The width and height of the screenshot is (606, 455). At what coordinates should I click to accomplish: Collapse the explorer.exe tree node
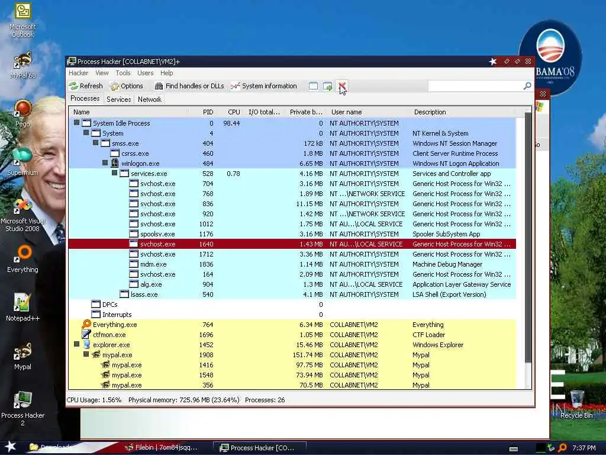(76, 344)
